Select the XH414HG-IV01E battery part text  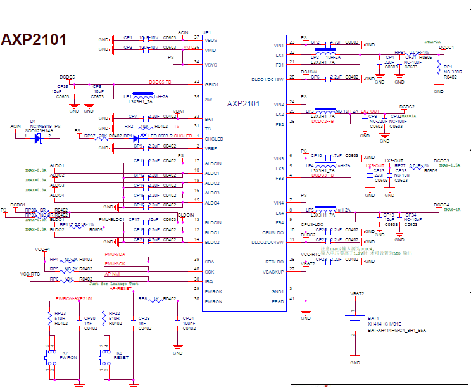pos(384,324)
